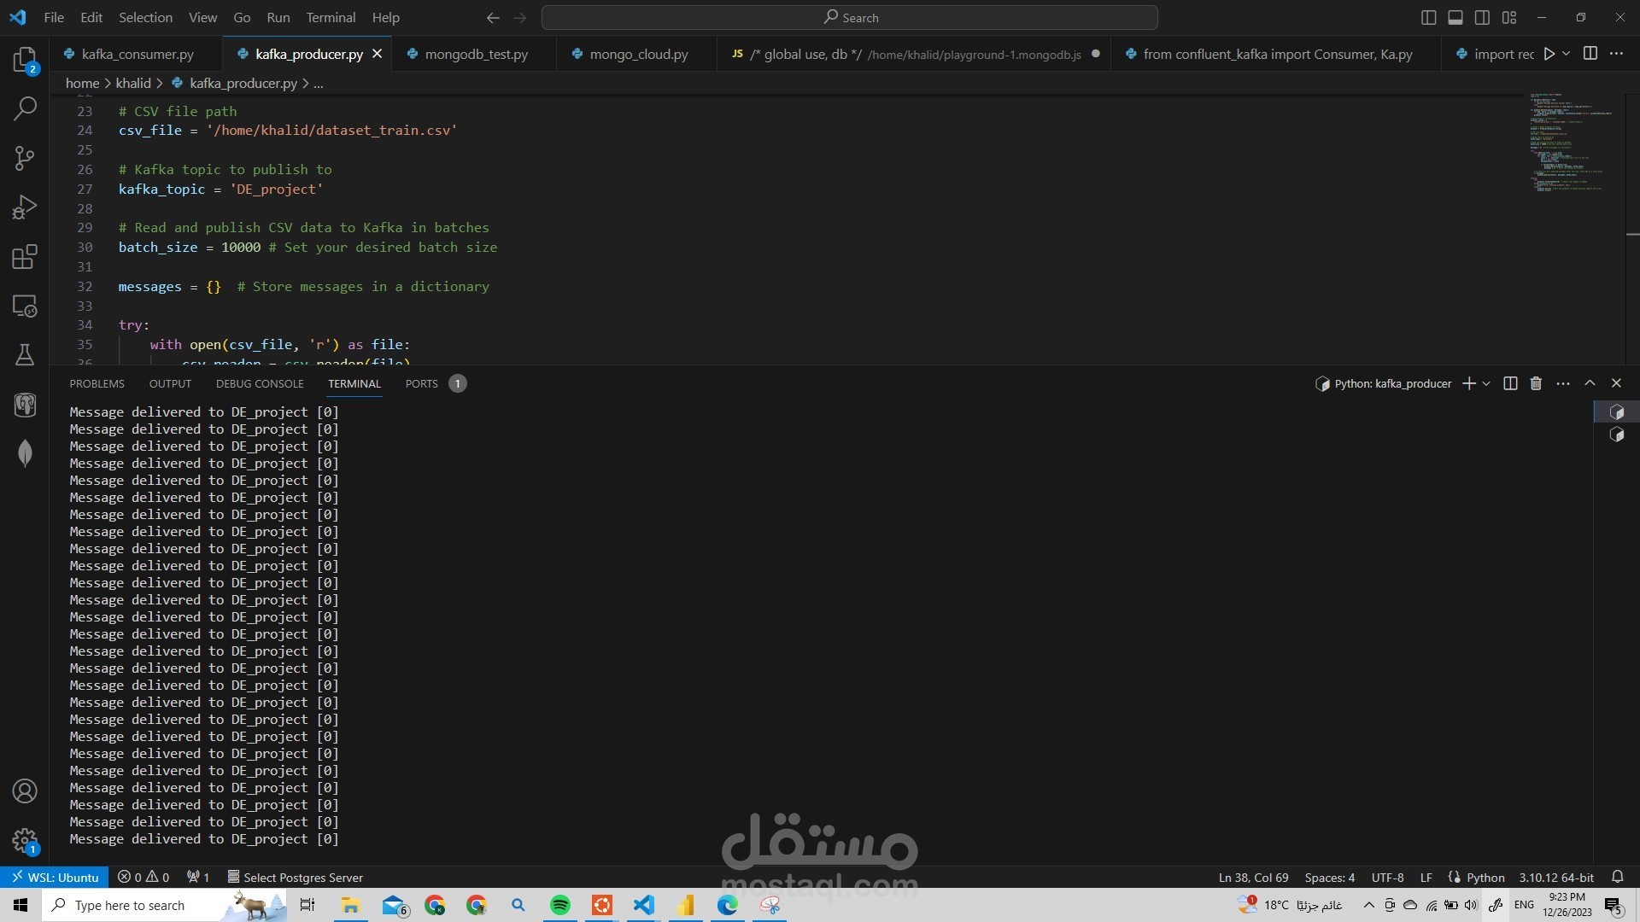Switch to the kafka_consumer.py tab

point(138,54)
